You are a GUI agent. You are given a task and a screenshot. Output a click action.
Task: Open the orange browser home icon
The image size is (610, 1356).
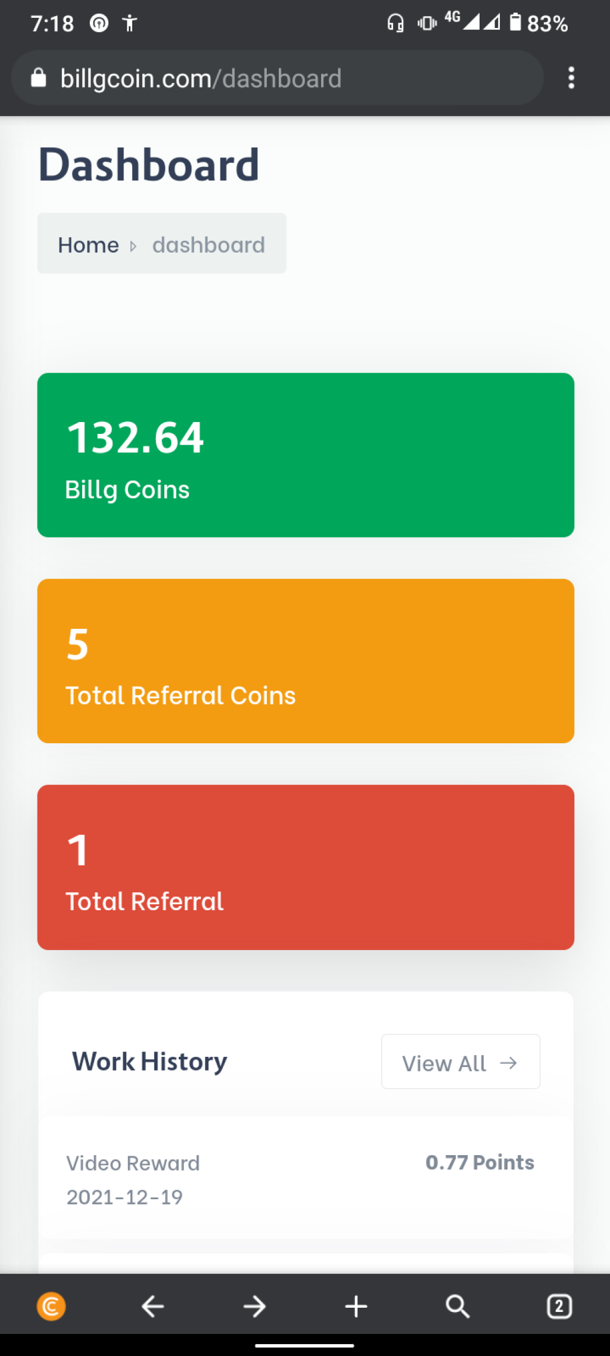point(51,1307)
